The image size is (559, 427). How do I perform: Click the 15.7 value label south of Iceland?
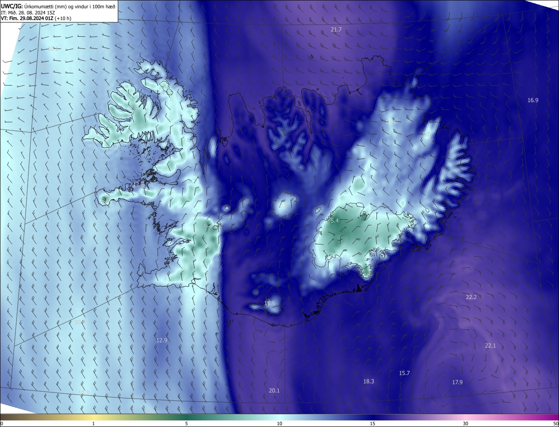(x=404, y=373)
